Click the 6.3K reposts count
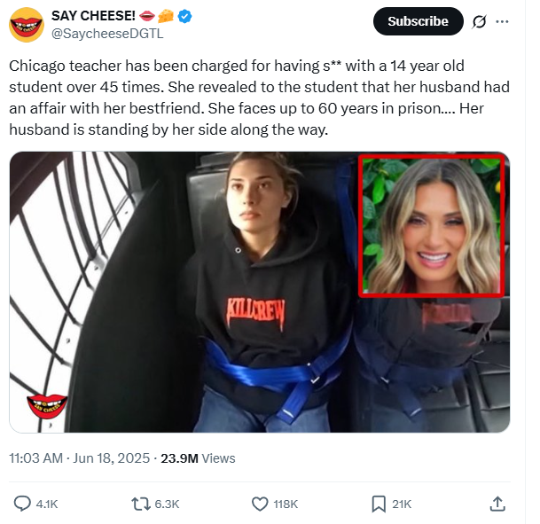This screenshot has width=540, height=524. click(167, 504)
